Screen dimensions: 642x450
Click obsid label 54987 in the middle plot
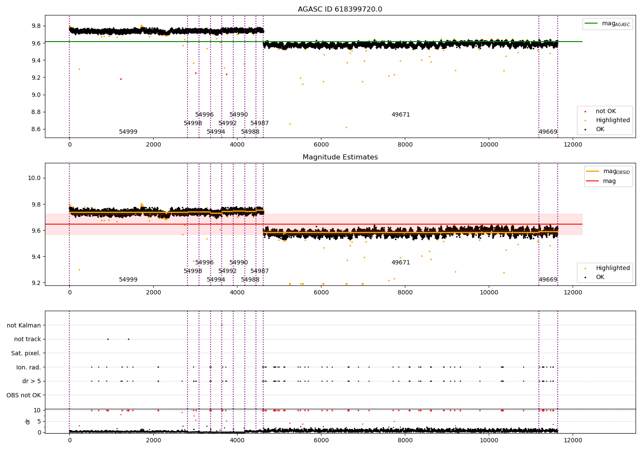260,271
